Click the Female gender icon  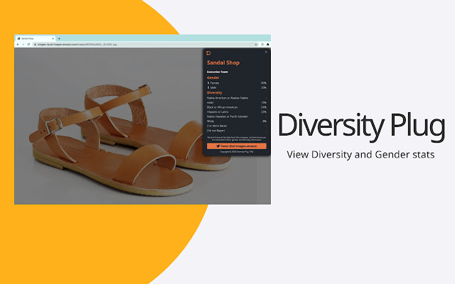tap(208, 83)
